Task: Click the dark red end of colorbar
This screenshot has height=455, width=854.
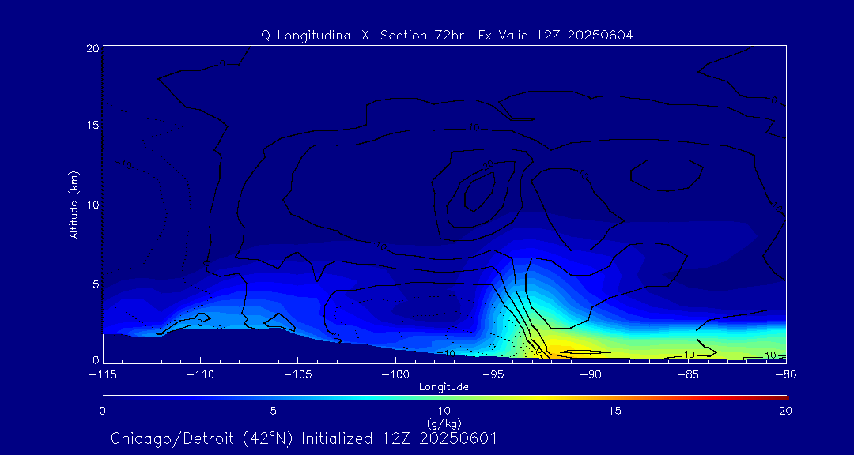Action: [x=781, y=398]
